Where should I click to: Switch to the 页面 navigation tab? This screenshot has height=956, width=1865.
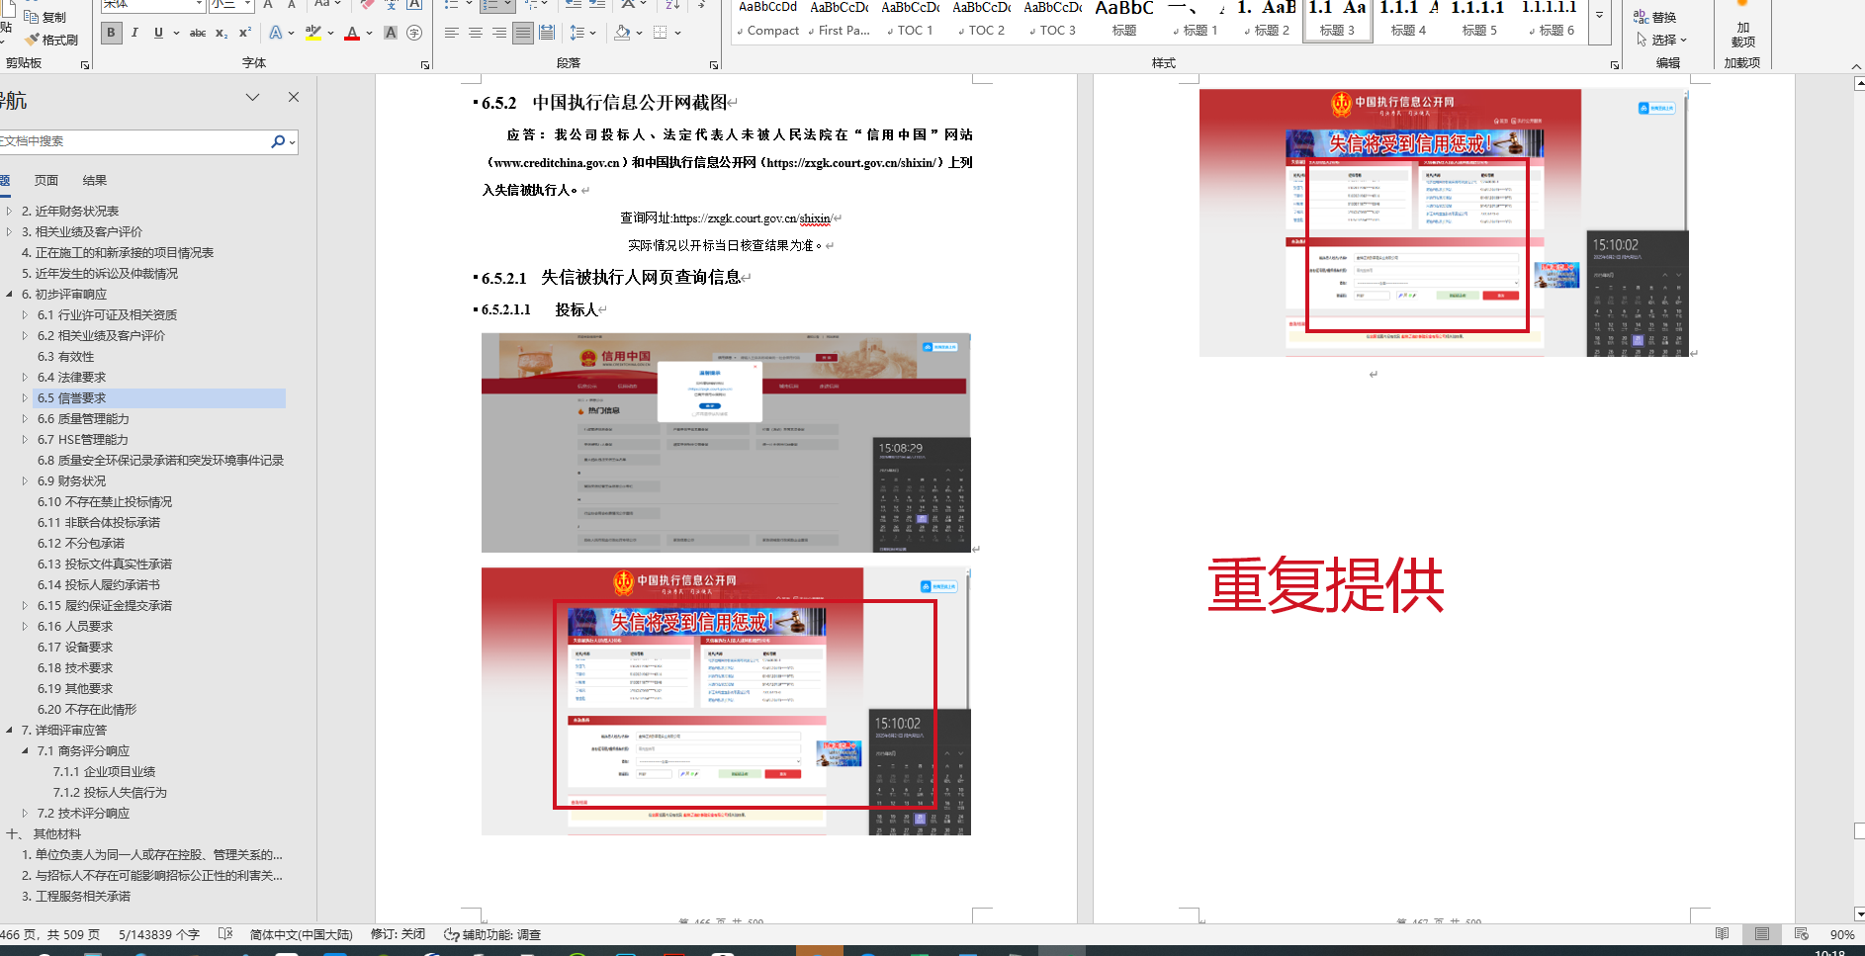pyautogui.click(x=46, y=181)
